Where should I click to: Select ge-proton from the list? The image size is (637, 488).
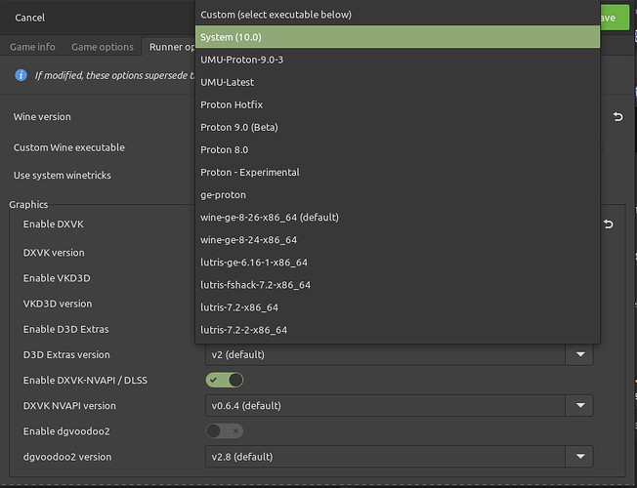pos(398,195)
